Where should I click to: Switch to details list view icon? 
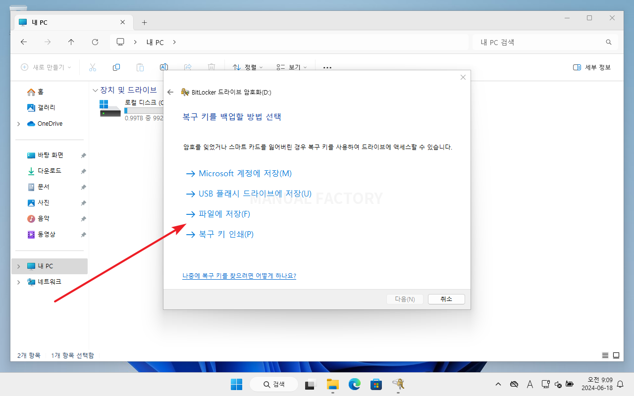[605, 355]
